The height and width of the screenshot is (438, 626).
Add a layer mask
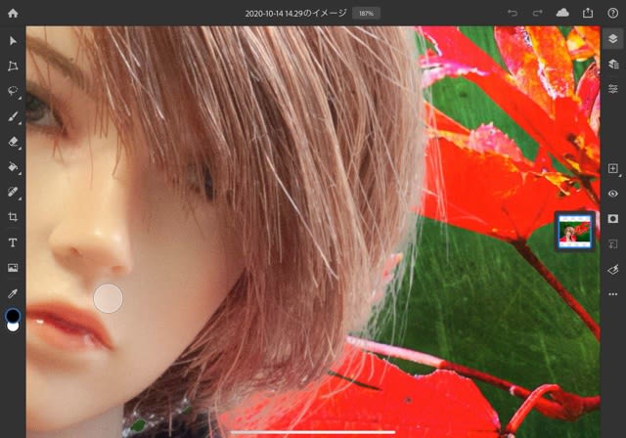coord(613,219)
